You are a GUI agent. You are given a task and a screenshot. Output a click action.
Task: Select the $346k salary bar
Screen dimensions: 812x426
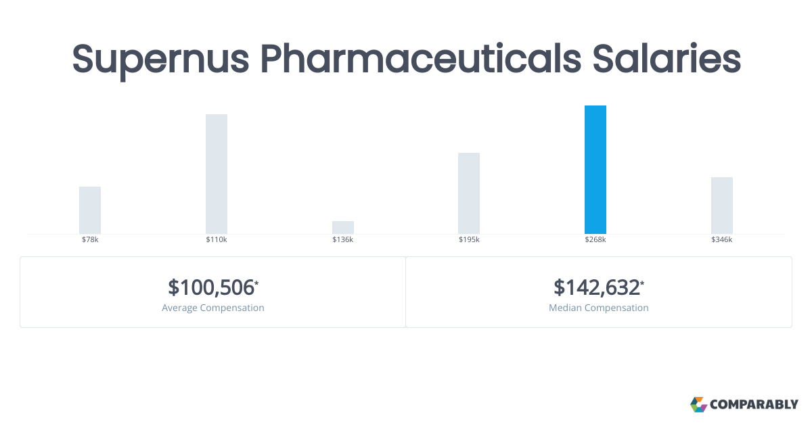pyautogui.click(x=722, y=206)
